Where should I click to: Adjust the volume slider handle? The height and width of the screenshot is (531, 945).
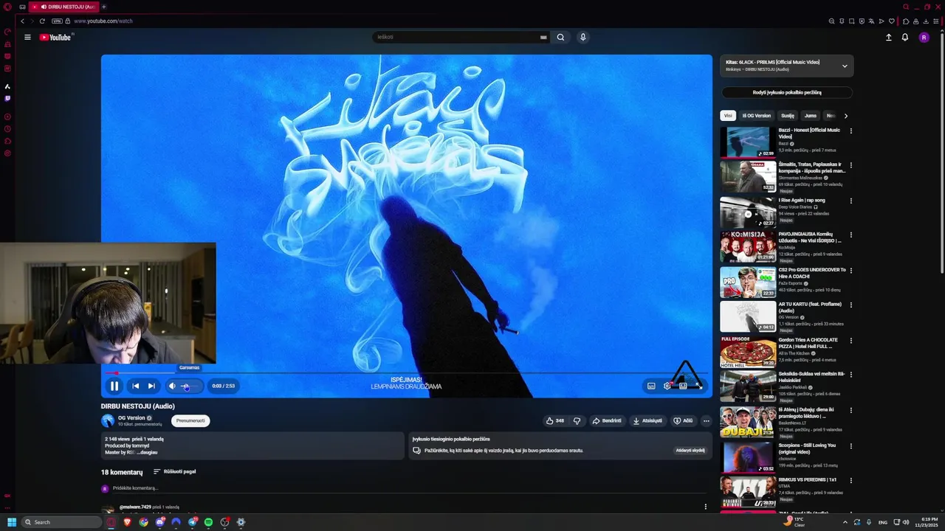tap(186, 386)
